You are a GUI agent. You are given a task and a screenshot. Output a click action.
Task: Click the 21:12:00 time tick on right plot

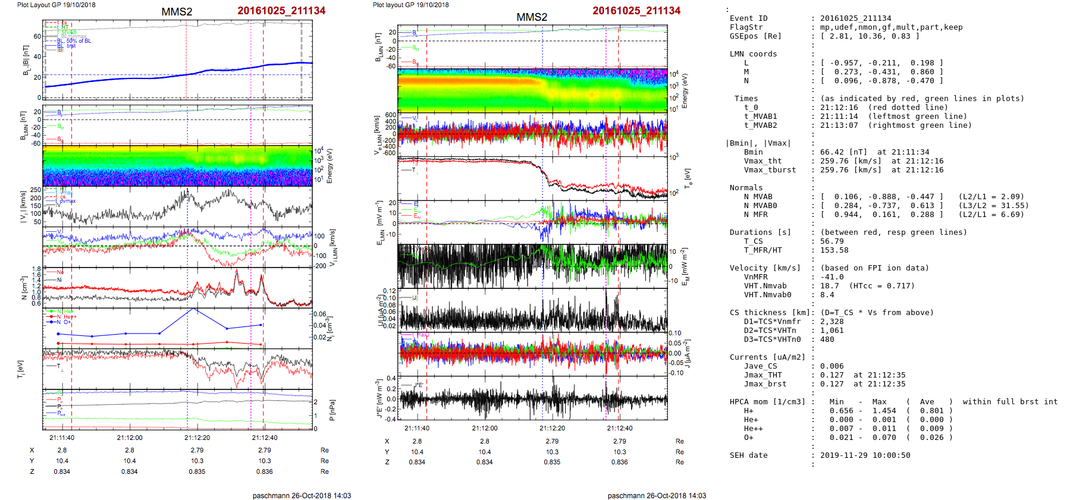(485, 428)
